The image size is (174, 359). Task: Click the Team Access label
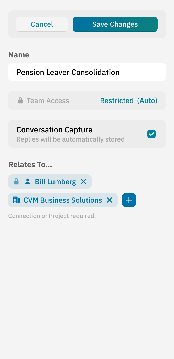pyautogui.click(x=48, y=101)
